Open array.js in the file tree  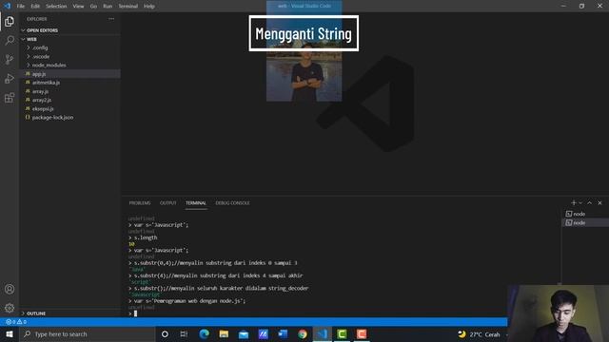tap(40, 91)
